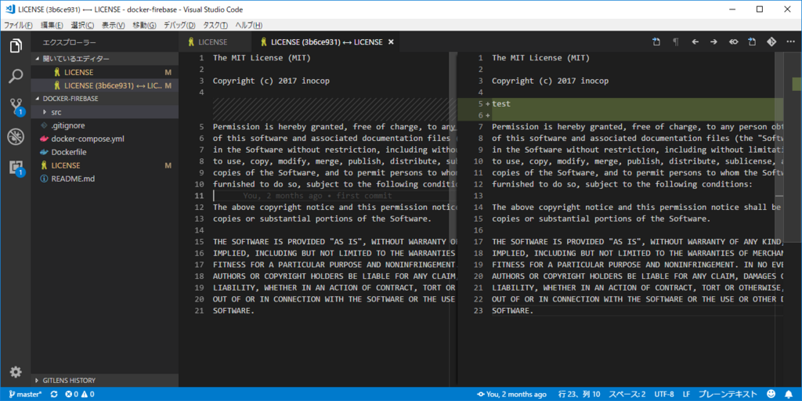Select LICENSE (3b6ce931) ↔ LIC.. open editor entry
The image size is (802, 401).
(x=105, y=85)
